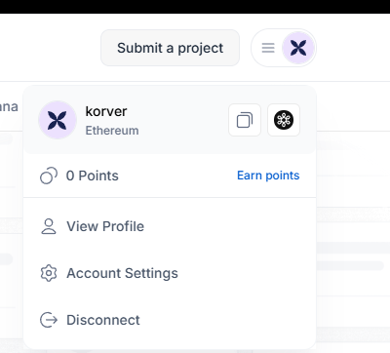Screen dimensions: 390x353
Task: Click the korver username text
Action: 106,111
